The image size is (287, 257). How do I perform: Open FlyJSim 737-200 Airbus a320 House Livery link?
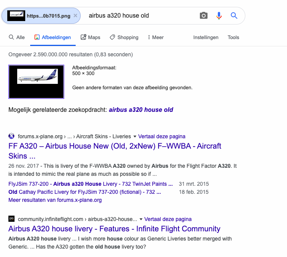click(x=91, y=184)
